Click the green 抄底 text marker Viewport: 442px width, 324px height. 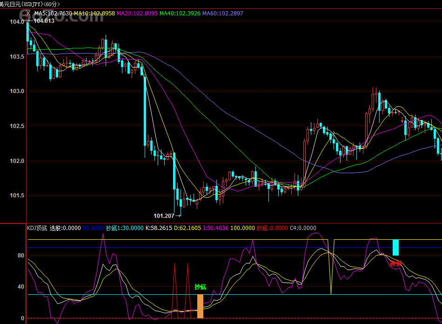coord(200,287)
